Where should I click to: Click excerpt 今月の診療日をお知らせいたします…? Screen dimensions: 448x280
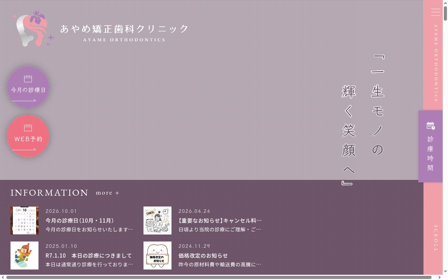89,230
